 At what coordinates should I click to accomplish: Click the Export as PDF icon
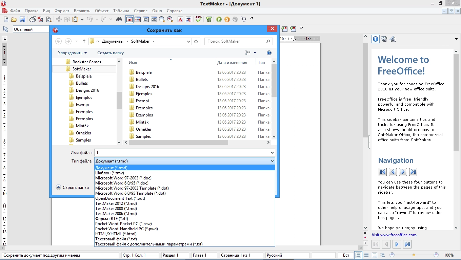(40, 19)
